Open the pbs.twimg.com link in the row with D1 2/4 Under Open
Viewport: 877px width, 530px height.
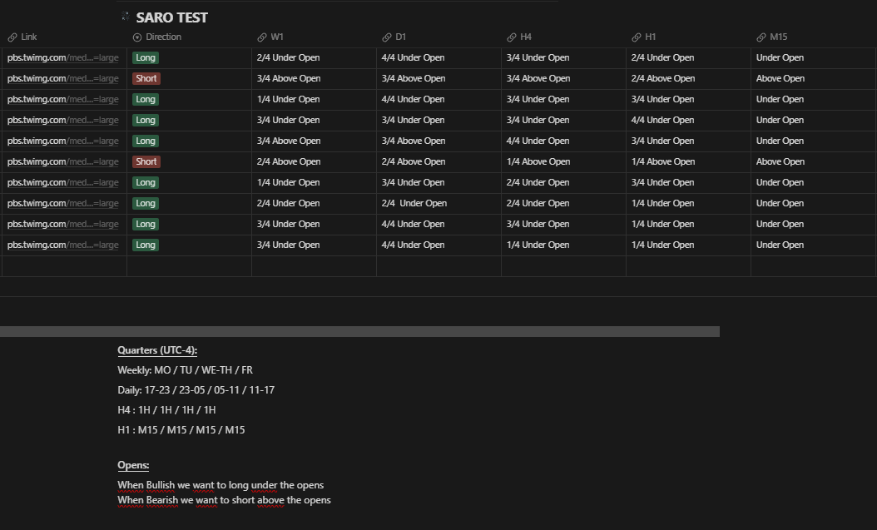[x=62, y=204]
